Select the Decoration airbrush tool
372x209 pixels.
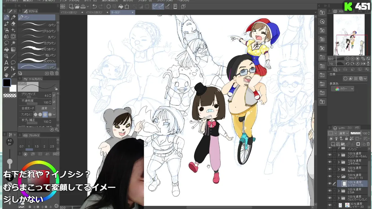point(13,30)
